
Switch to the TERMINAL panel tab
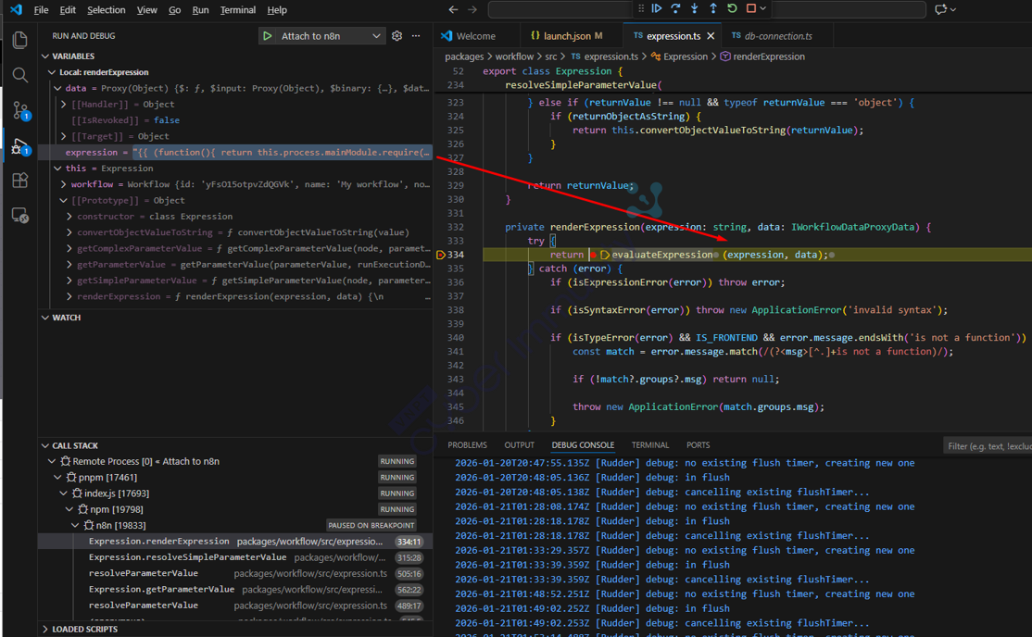(x=650, y=445)
